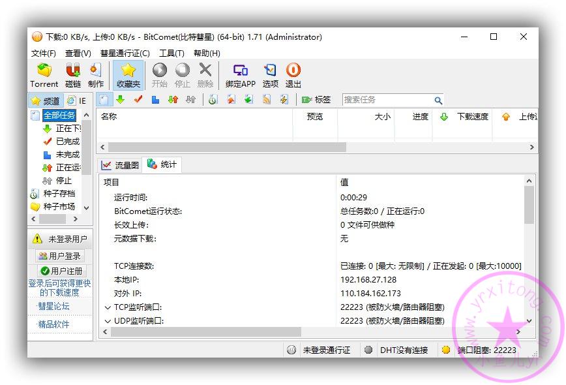The image size is (566, 385).
Task: Click the 删除 delete toolbar icon
Action: 204,74
